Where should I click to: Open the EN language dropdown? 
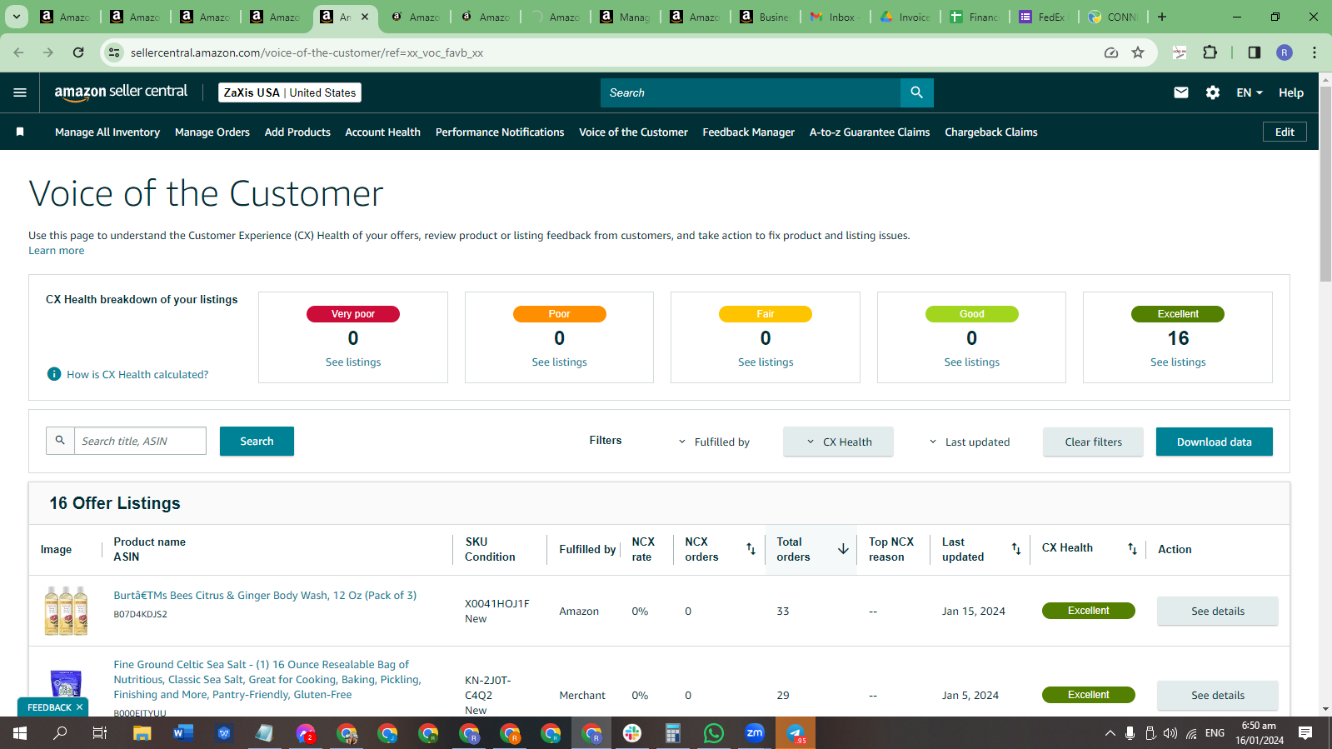1250,92
